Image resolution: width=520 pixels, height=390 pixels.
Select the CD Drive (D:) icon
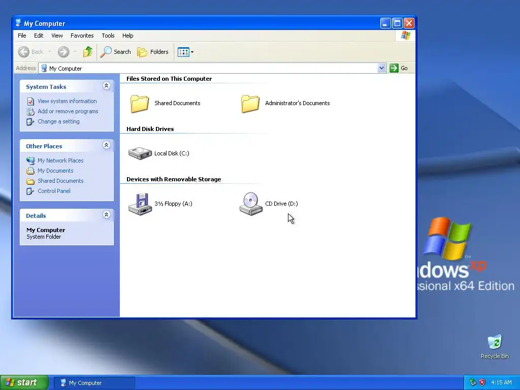(251, 204)
